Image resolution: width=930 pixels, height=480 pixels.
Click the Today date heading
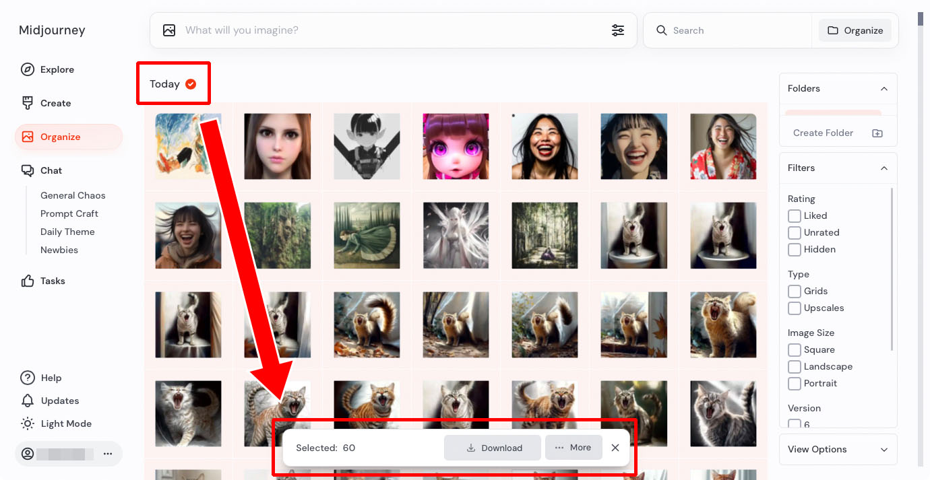point(164,83)
